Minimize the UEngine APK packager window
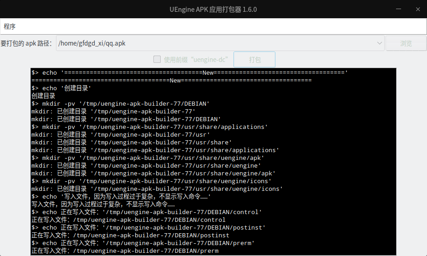The height and width of the screenshot is (256, 427). click(x=398, y=9)
